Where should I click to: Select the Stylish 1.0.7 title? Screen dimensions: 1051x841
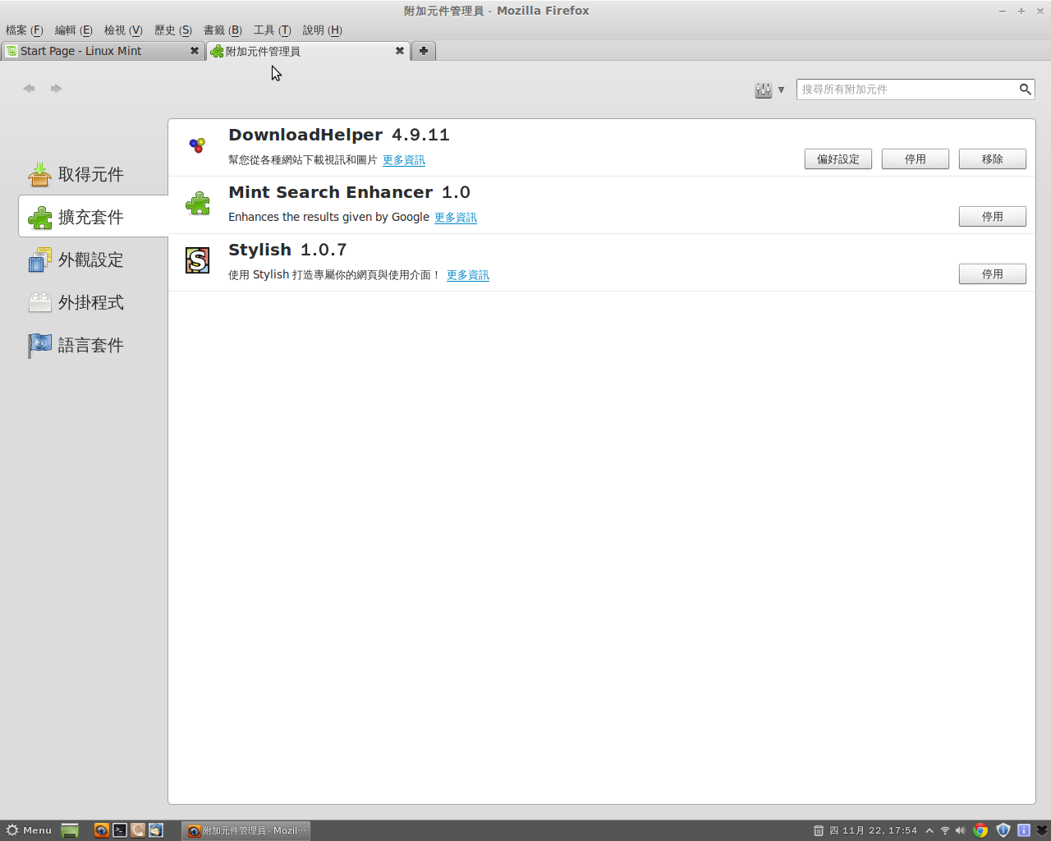point(287,250)
